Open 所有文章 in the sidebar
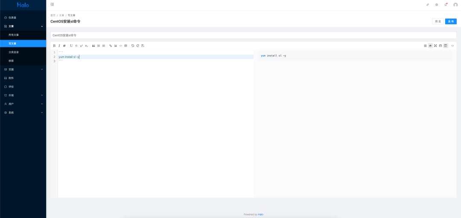The image size is (461, 218). pos(23,35)
